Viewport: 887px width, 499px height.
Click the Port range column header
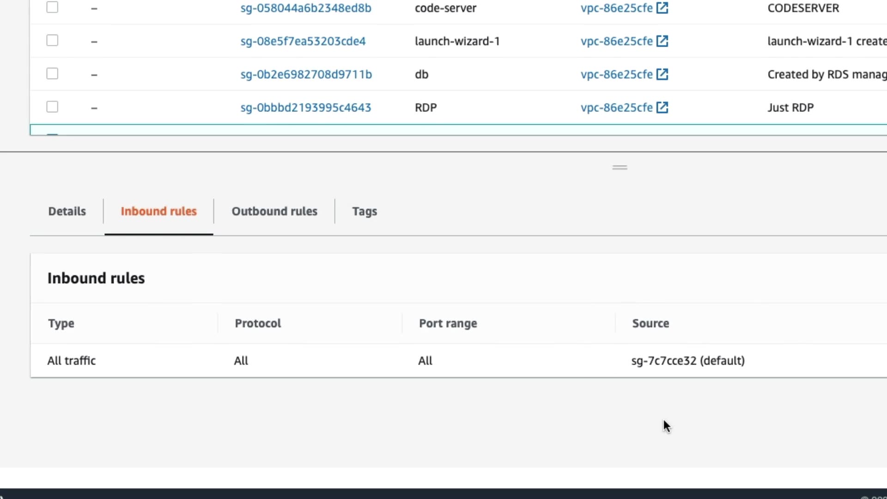pyautogui.click(x=448, y=323)
